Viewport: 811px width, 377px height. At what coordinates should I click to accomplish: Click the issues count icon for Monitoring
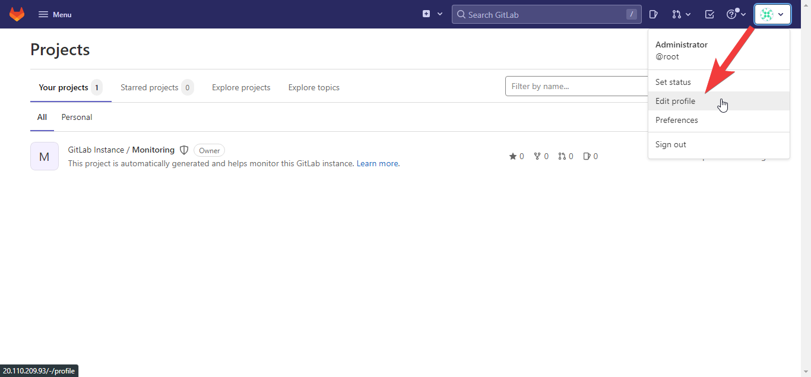click(x=587, y=156)
